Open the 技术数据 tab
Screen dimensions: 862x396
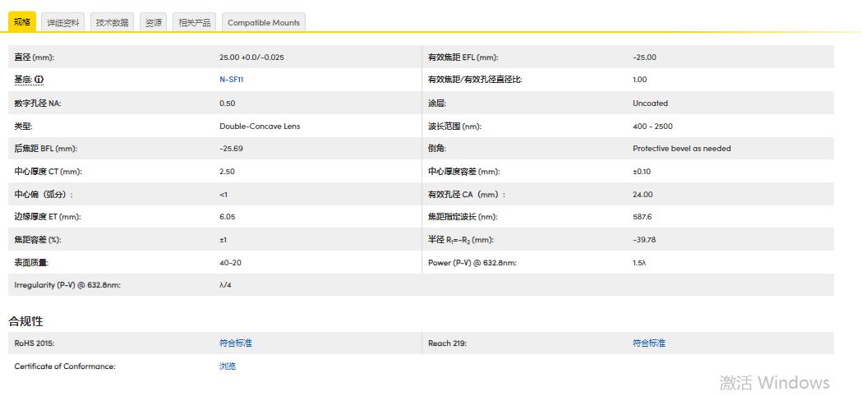(112, 23)
